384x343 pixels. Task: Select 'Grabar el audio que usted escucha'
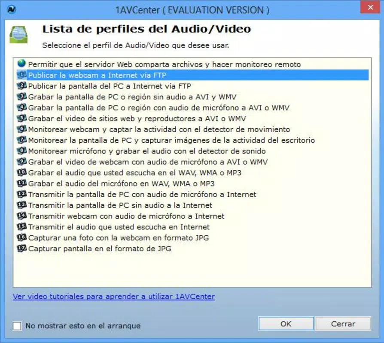135,173
